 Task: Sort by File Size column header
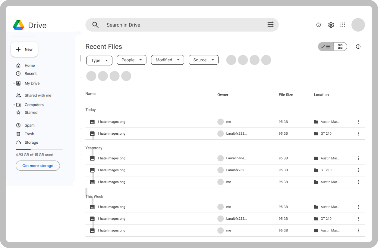tap(286, 95)
